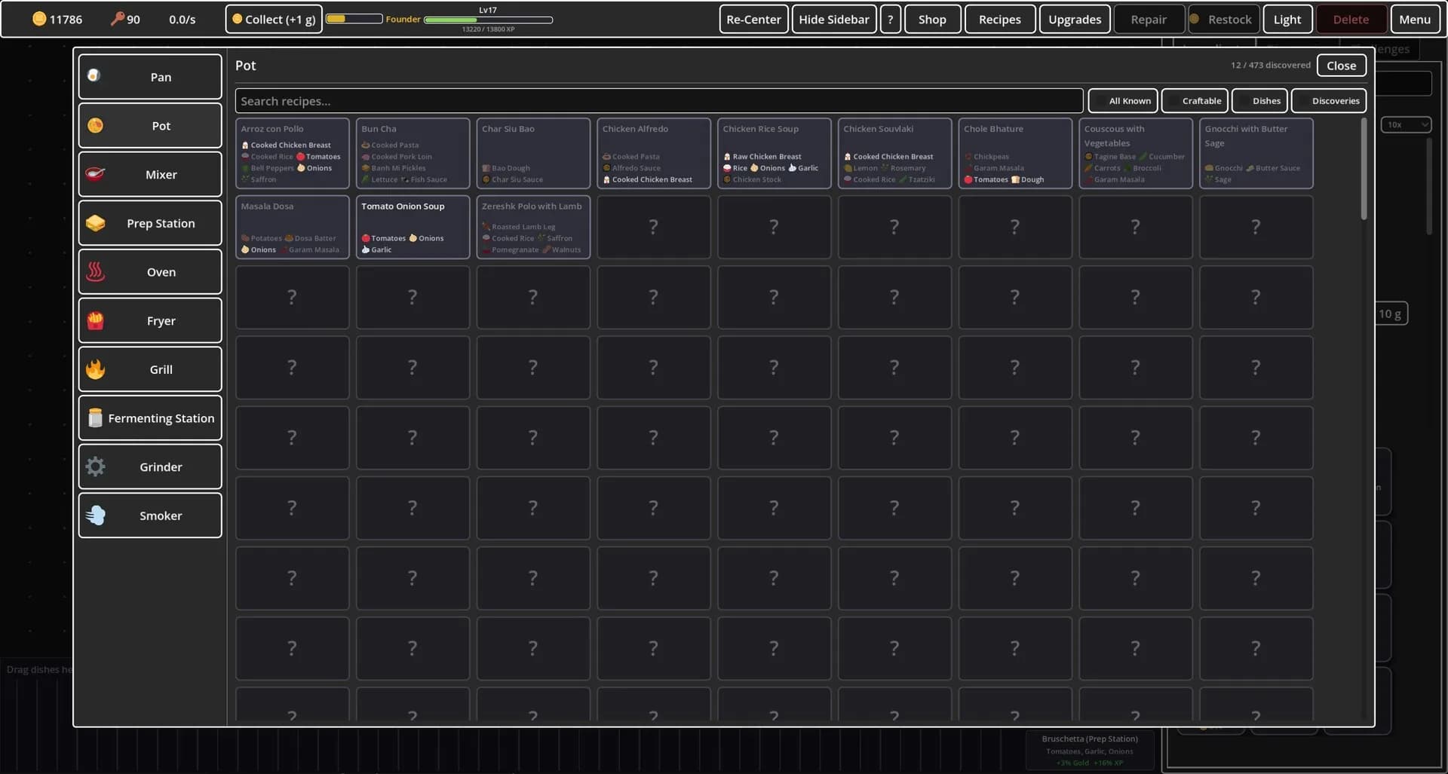The height and width of the screenshot is (774, 1448).
Task: Click the Grinder station tab
Action: click(x=150, y=467)
